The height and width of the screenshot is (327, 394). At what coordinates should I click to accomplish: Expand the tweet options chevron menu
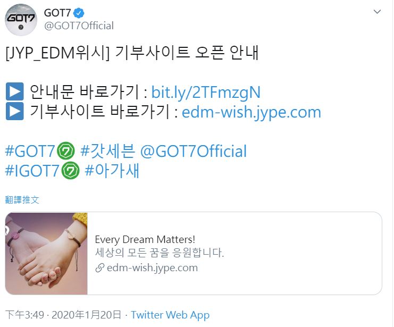377,12
